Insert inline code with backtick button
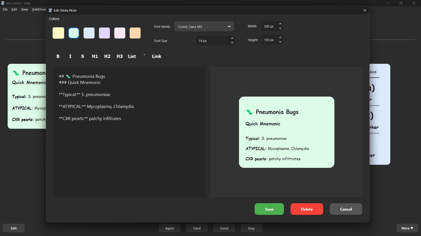Screen dimensions: 421x236 pyautogui.click(x=144, y=56)
